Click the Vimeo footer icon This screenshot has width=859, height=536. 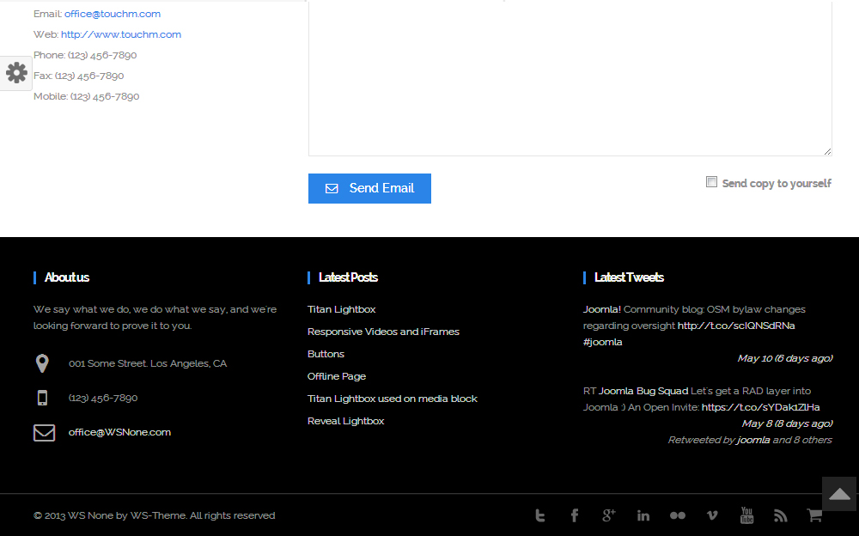pyautogui.click(x=712, y=515)
